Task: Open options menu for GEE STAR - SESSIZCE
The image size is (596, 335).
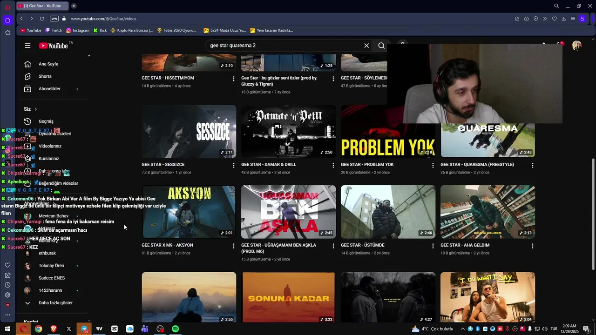Action: 234,165
